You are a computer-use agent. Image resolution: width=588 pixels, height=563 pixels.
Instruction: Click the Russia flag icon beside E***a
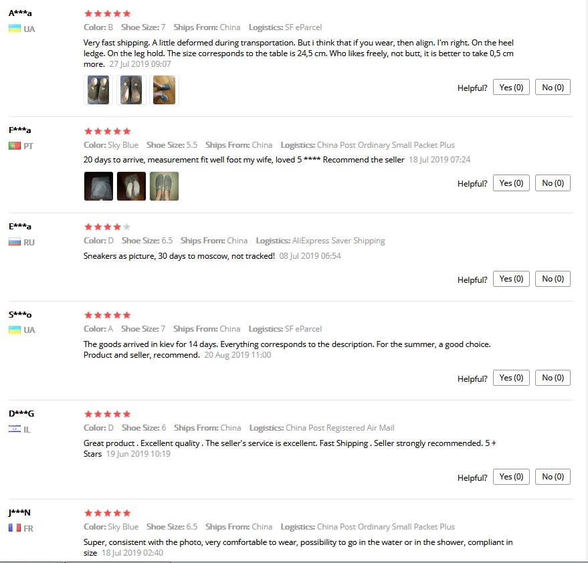tap(15, 242)
